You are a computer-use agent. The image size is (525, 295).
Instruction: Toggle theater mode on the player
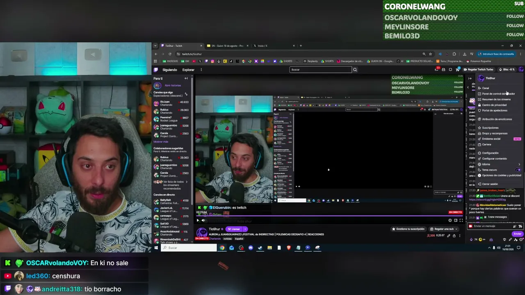click(455, 220)
